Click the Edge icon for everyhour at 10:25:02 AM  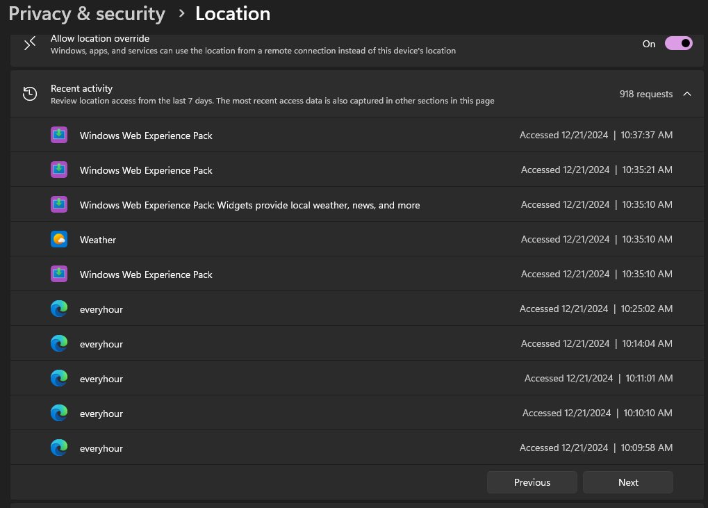pyautogui.click(x=59, y=309)
